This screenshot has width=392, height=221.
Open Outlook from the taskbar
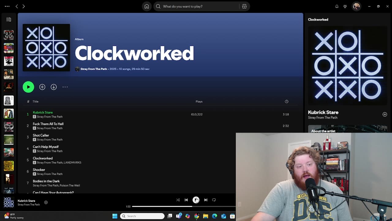[x=224, y=216]
